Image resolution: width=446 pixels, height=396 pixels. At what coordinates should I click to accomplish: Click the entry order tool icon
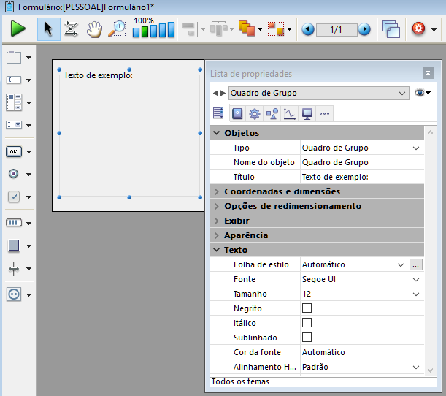click(71, 29)
